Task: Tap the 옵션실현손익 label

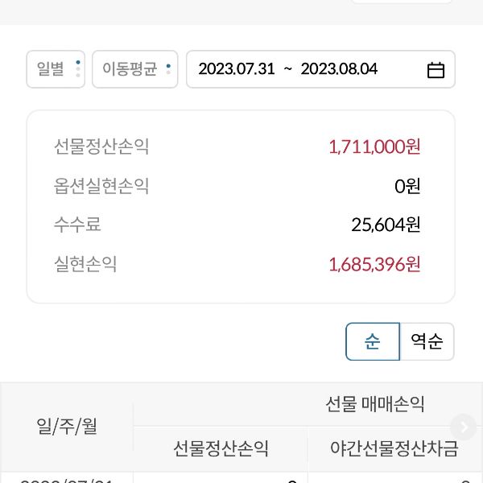Action: tap(101, 186)
